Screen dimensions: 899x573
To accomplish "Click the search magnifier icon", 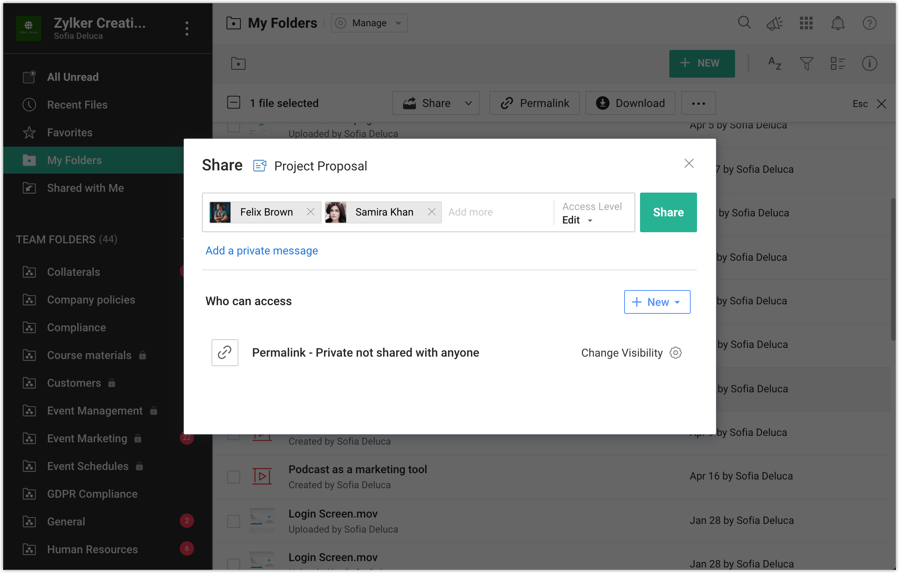I will pyautogui.click(x=744, y=23).
